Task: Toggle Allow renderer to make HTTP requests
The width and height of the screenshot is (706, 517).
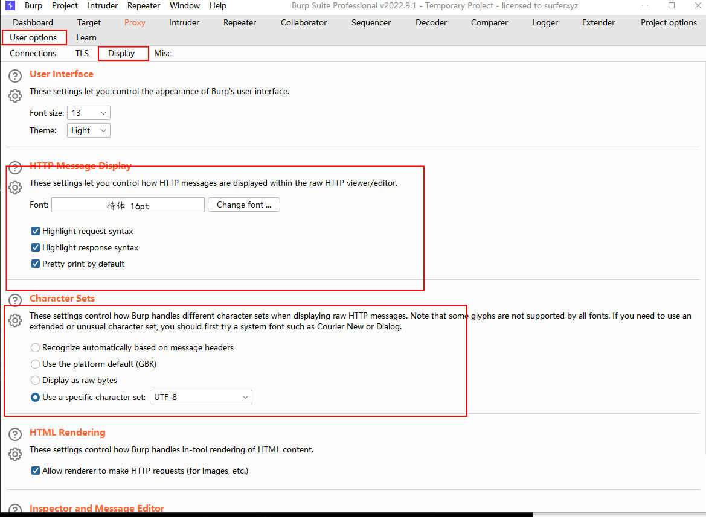Action: pos(36,471)
